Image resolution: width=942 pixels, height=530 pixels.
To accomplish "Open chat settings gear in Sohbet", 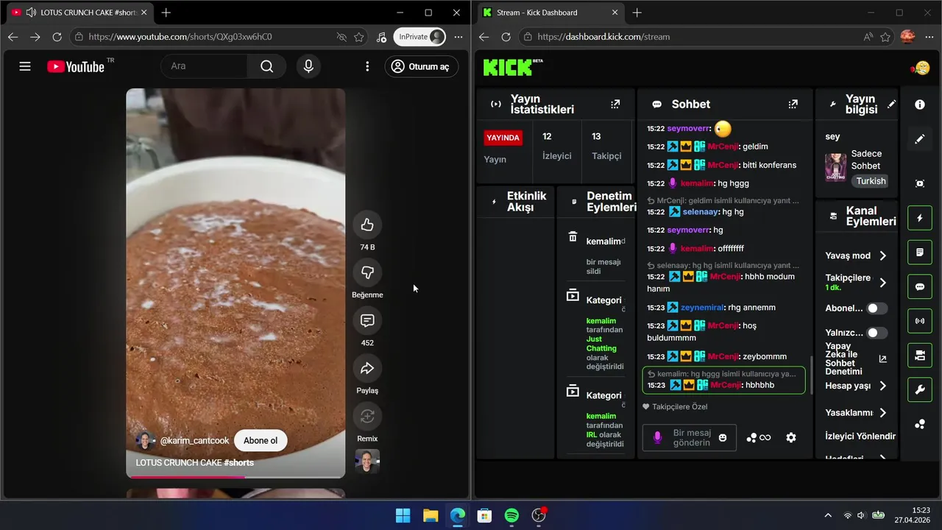I will [x=791, y=437].
